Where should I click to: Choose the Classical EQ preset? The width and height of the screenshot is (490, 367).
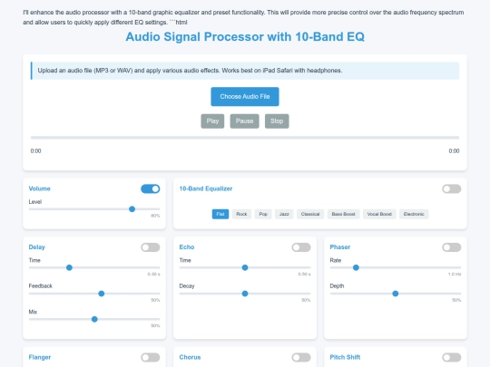coord(310,214)
